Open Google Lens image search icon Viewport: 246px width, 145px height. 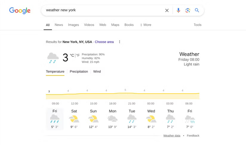click(188, 10)
